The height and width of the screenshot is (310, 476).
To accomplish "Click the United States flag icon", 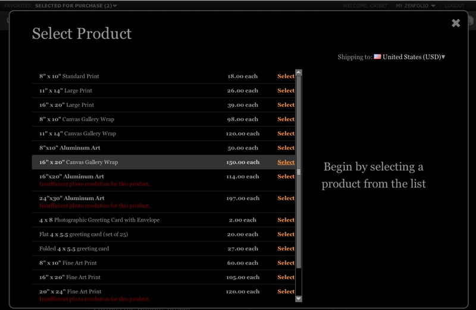I will tap(377, 56).
